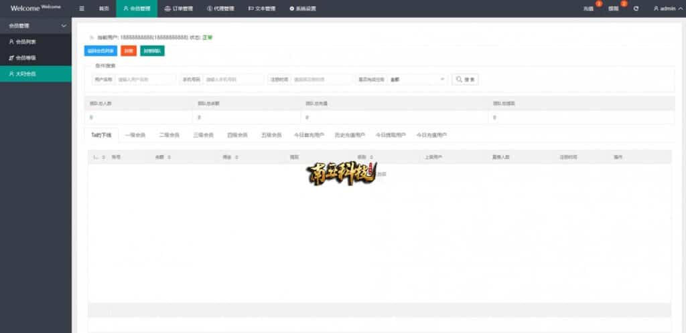Switch to the 今日首充用户 tab

click(x=309, y=135)
